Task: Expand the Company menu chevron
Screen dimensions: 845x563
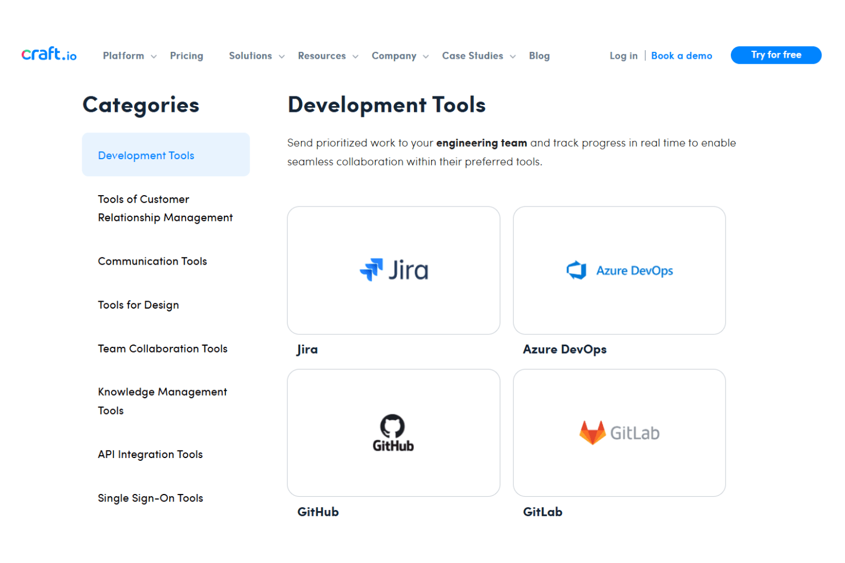Action: pyautogui.click(x=425, y=56)
